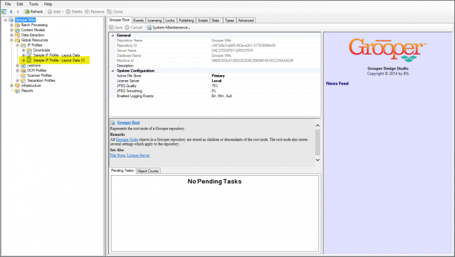The image size is (455, 257).
Task: Select the Batch Processing folder icon
Action: click(18, 25)
